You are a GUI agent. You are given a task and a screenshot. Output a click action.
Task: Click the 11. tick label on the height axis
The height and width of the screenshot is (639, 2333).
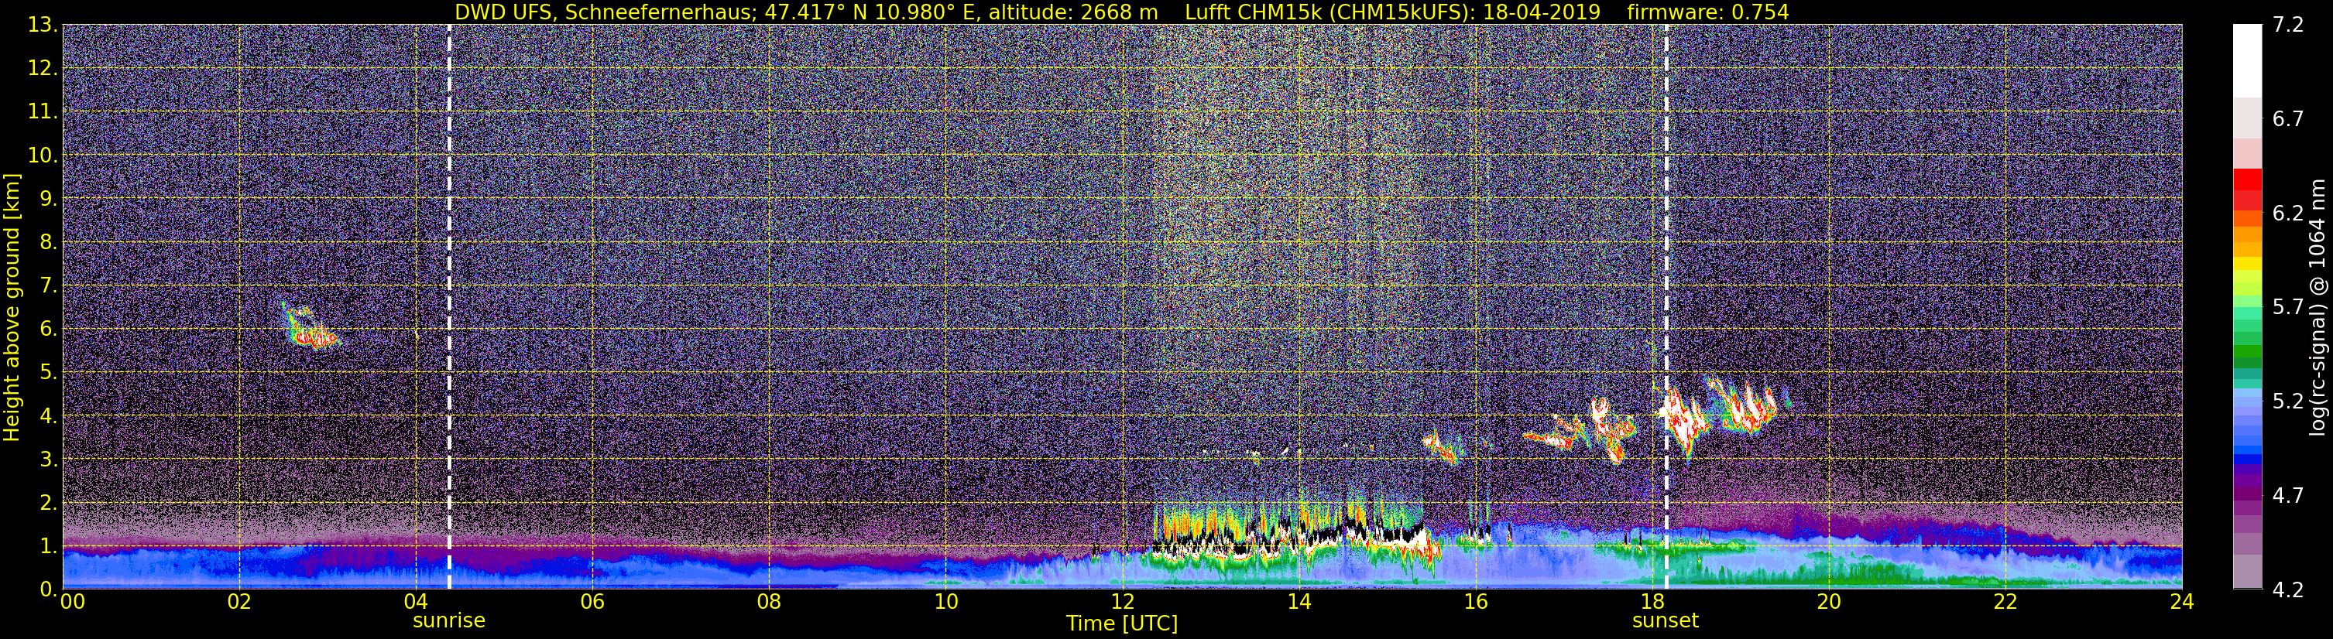point(43,112)
